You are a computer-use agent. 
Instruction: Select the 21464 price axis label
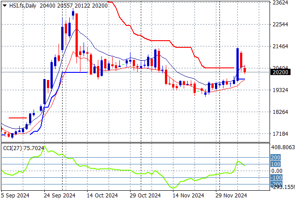click(x=280, y=46)
